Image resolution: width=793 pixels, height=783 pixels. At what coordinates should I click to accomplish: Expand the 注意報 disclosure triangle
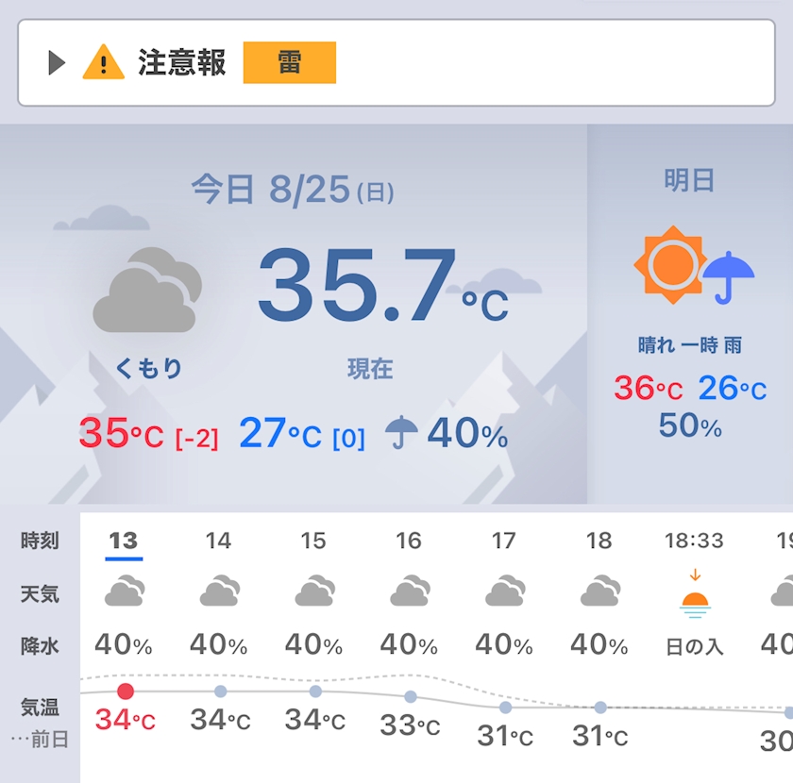57,62
